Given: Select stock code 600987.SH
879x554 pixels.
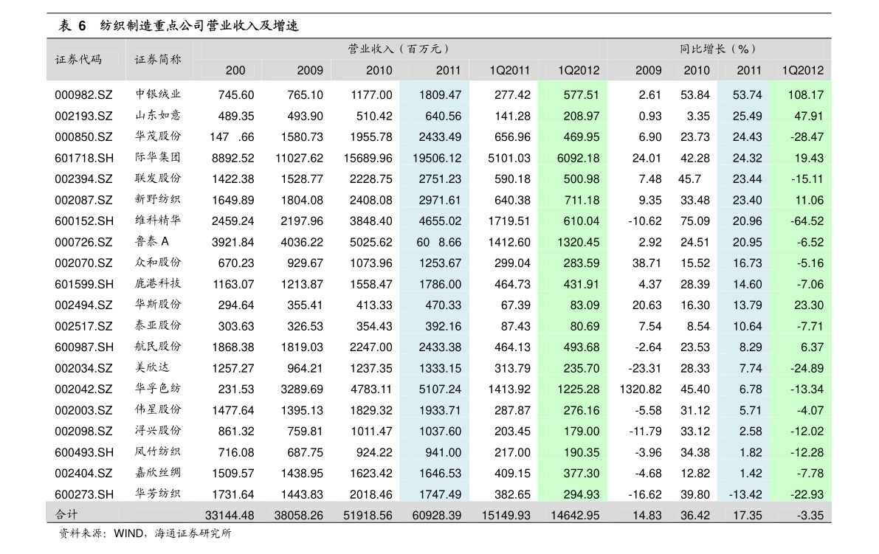Looking at the screenshot, I should (84, 347).
